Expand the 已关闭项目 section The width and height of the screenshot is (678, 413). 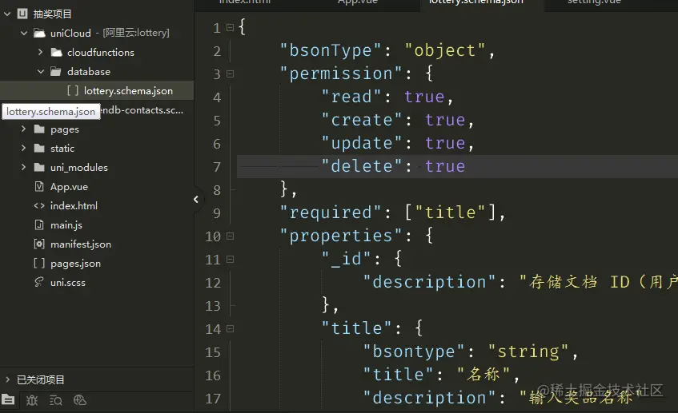point(7,379)
